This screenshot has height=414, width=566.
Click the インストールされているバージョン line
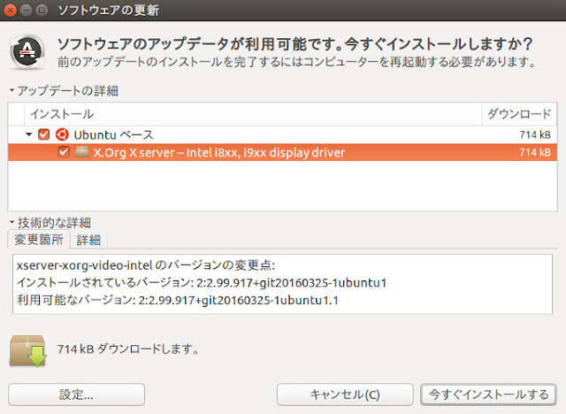[202, 282]
